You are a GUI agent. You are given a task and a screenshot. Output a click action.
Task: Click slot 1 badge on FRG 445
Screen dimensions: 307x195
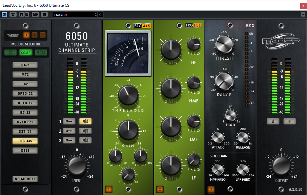[x=109, y=189]
